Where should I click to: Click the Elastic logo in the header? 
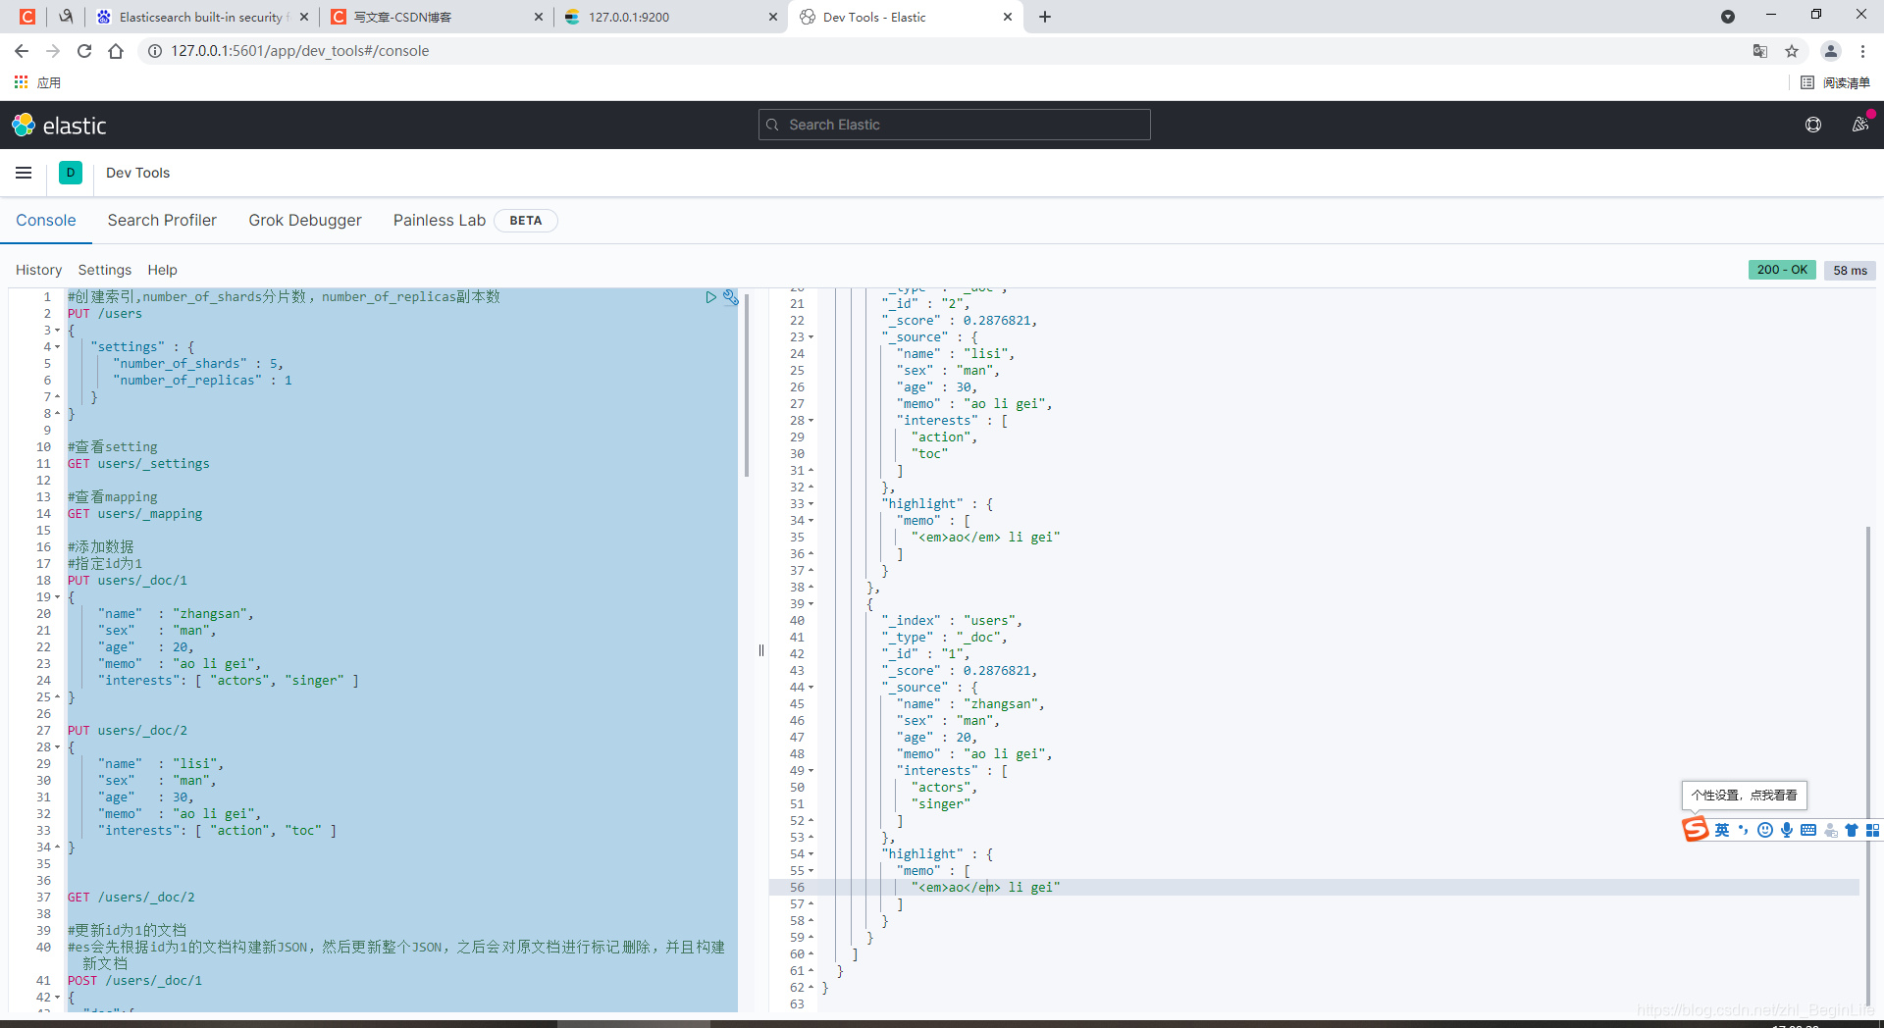[59, 126]
